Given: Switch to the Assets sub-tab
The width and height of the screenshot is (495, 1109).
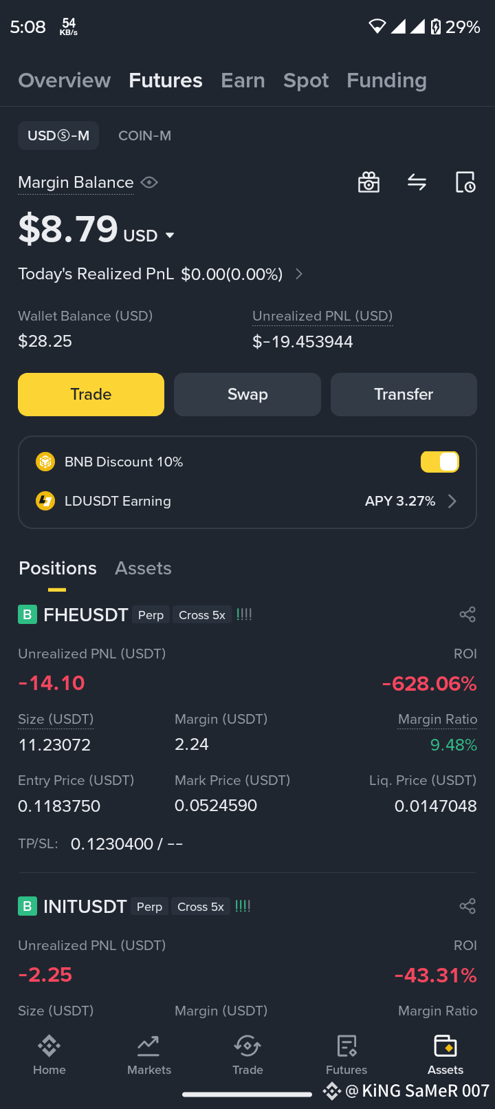Looking at the screenshot, I should tap(143, 568).
